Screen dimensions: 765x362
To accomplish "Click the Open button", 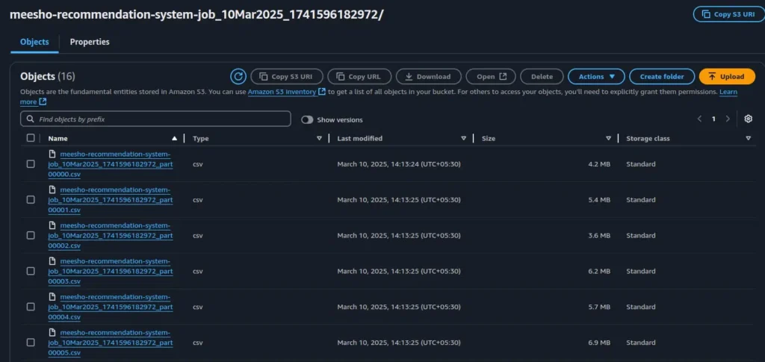I will click(x=491, y=76).
